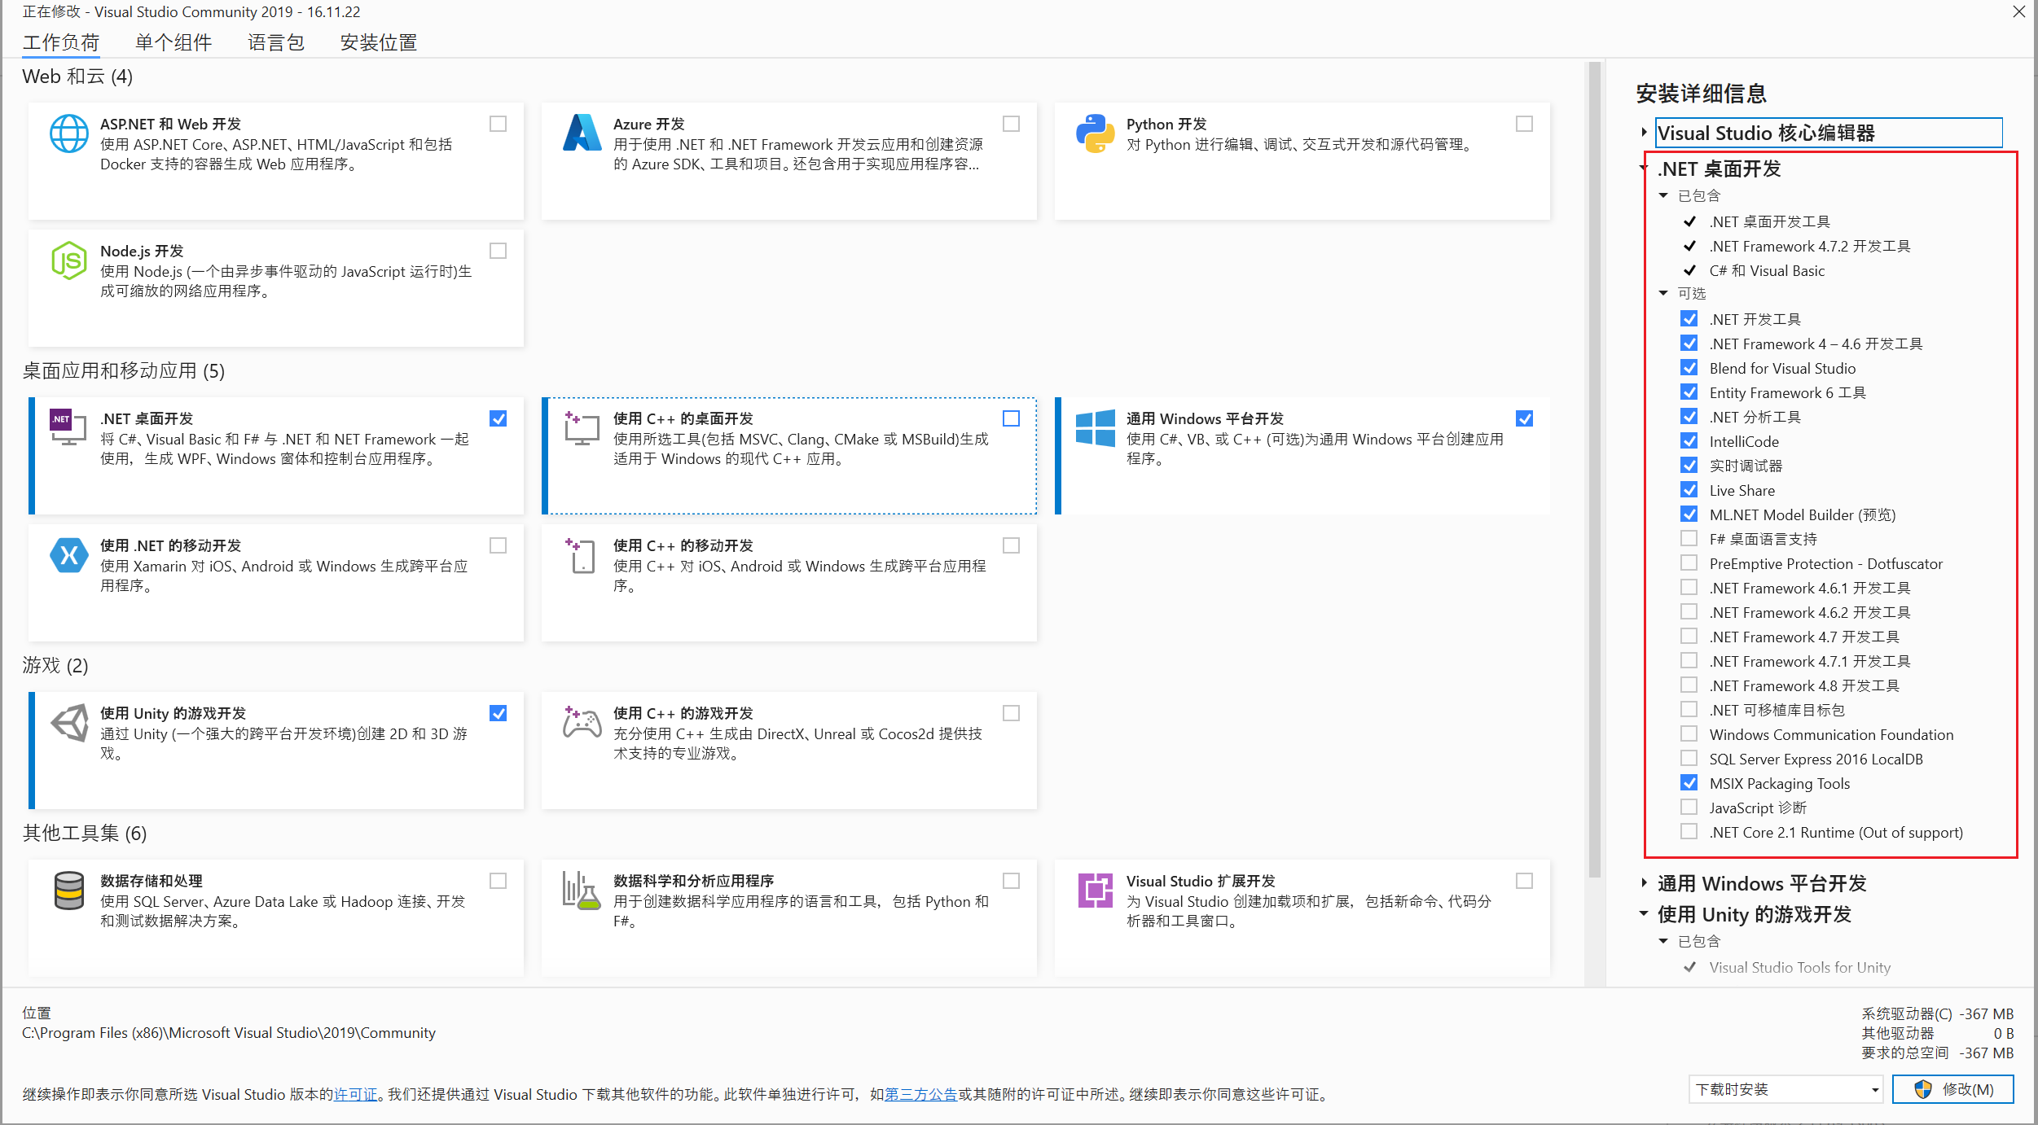This screenshot has width=2038, height=1125.
Task: Click the ASP.NET globe workload icon
Action: point(69,134)
